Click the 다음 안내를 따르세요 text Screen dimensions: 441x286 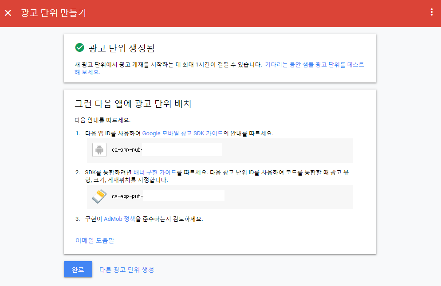coord(102,120)
